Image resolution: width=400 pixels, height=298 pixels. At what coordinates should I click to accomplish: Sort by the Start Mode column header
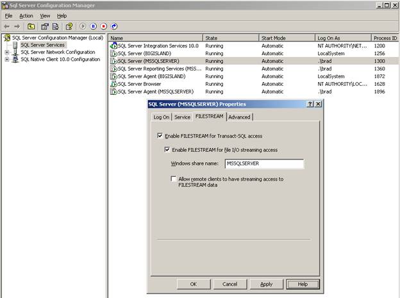pyautogui.click(x=287, y=38)
